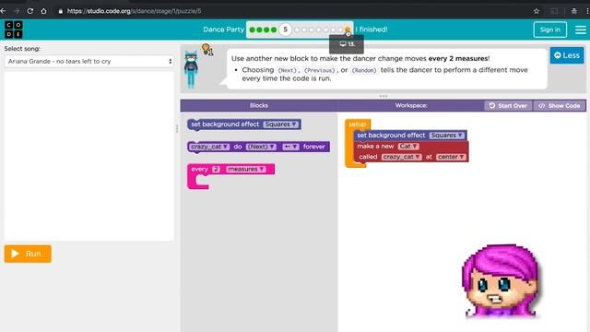Open Squares dropdown in toolbox background block

click(x=280, y=125)
